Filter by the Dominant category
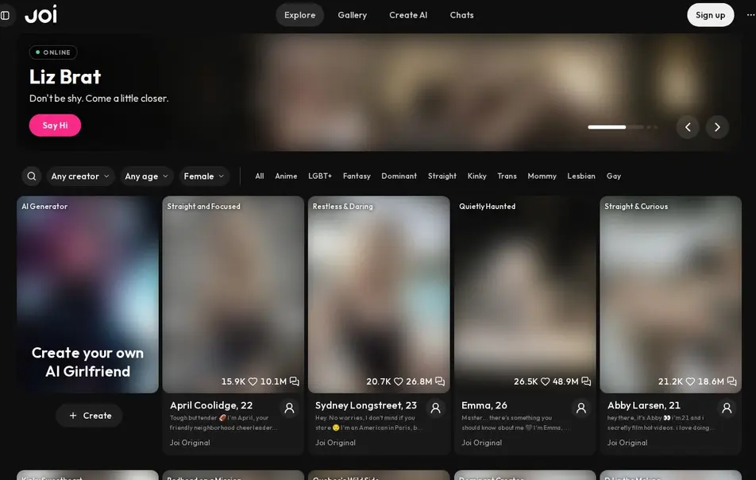This screenshot has width=756, height=480. point(399,176)
